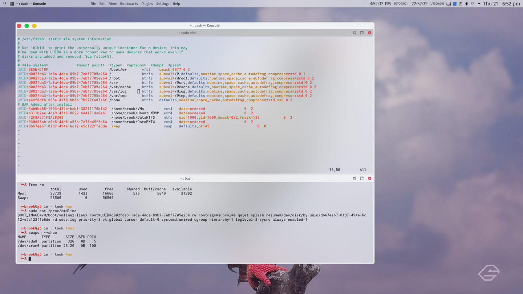Open the Settings menu
Viewport: 523px width, 294px height.
point(163,4)
